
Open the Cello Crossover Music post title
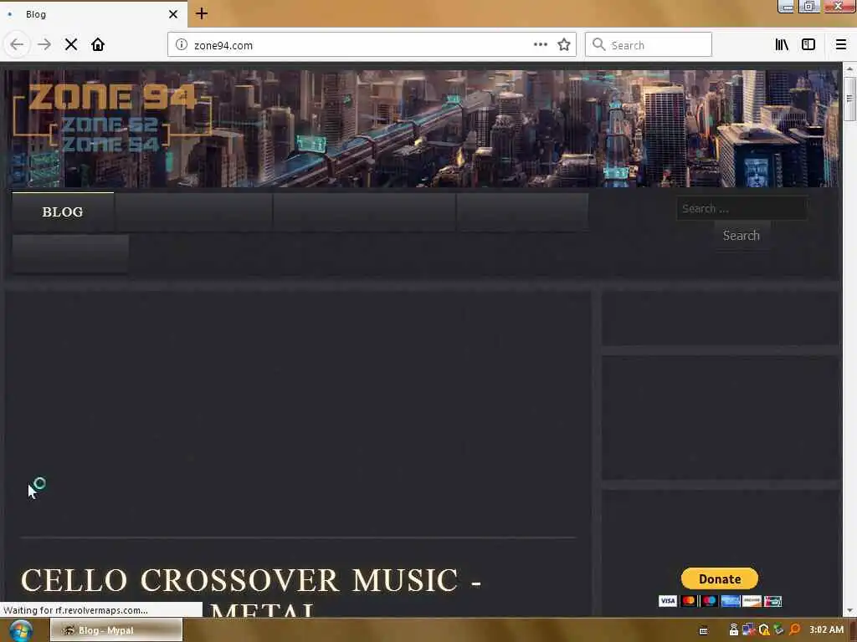(251, 593)
